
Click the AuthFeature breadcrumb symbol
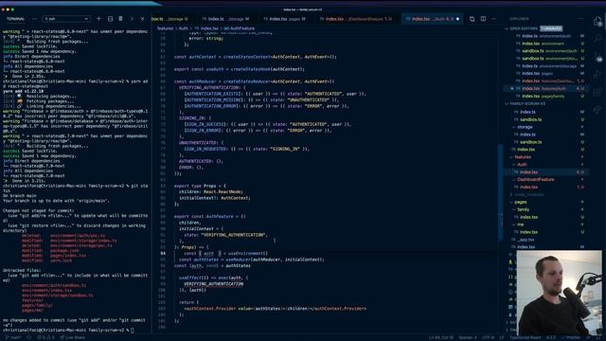240,28
